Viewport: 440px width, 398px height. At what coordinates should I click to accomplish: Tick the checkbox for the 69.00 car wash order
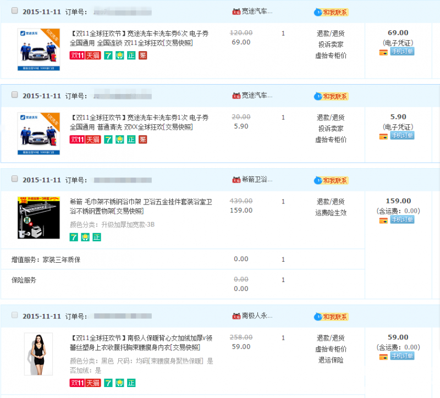pos(14,11)
